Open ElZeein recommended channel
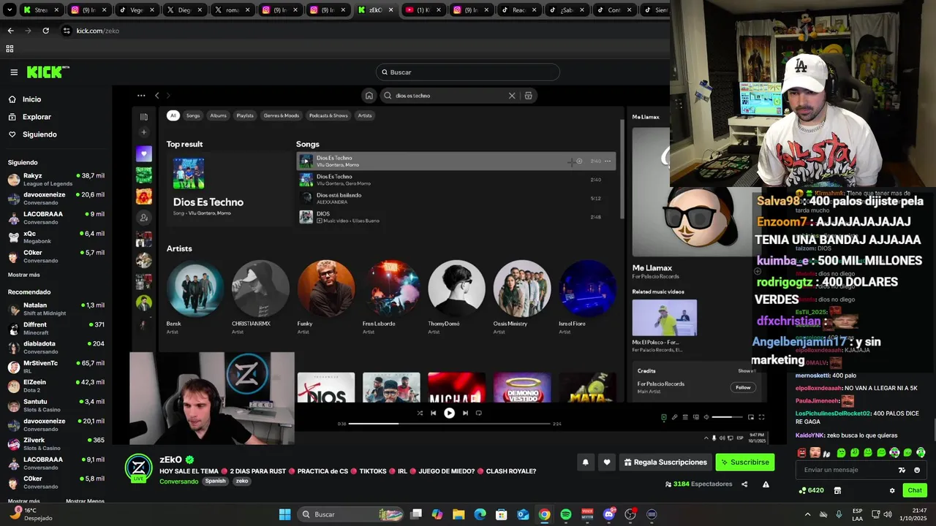This screenshot has height=526, width=936. pyautogui.click(x=56, y=386)
